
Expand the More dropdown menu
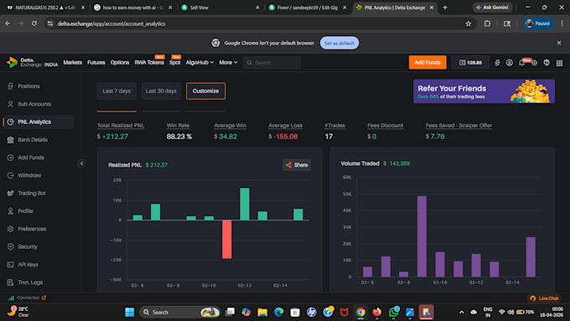pos(228,63)
